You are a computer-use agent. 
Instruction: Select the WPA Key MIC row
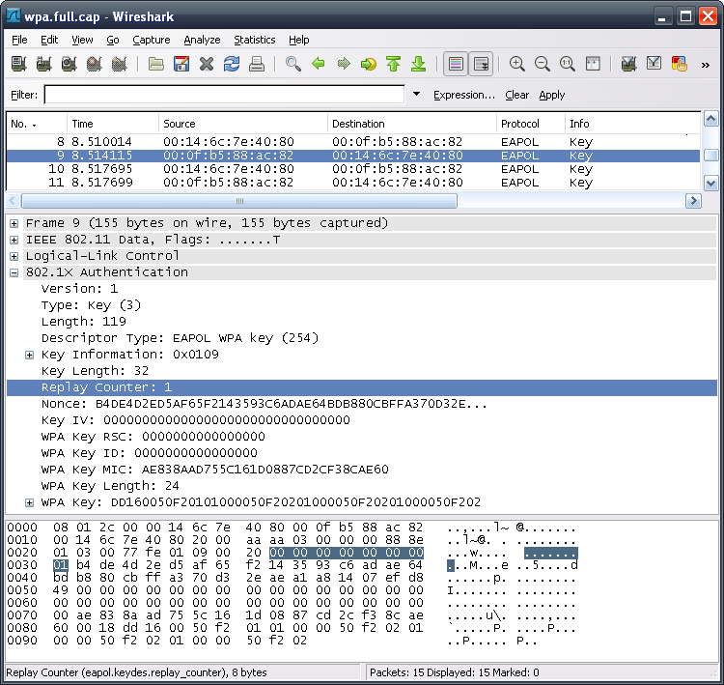click(x=362, y=470)
